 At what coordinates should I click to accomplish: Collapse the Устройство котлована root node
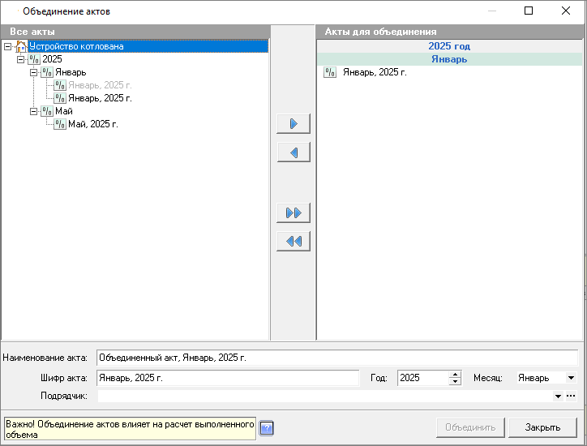[7, 46]
